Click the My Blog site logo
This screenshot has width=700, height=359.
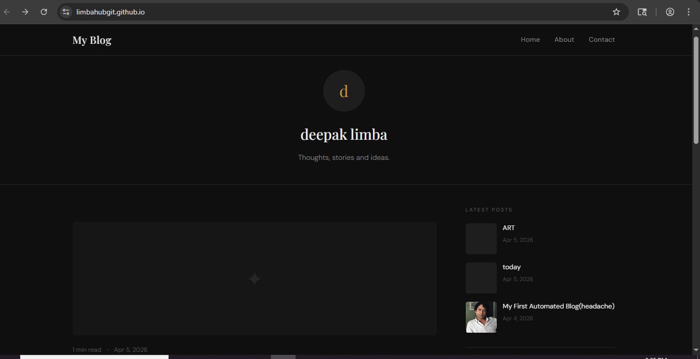pos(92,40)
